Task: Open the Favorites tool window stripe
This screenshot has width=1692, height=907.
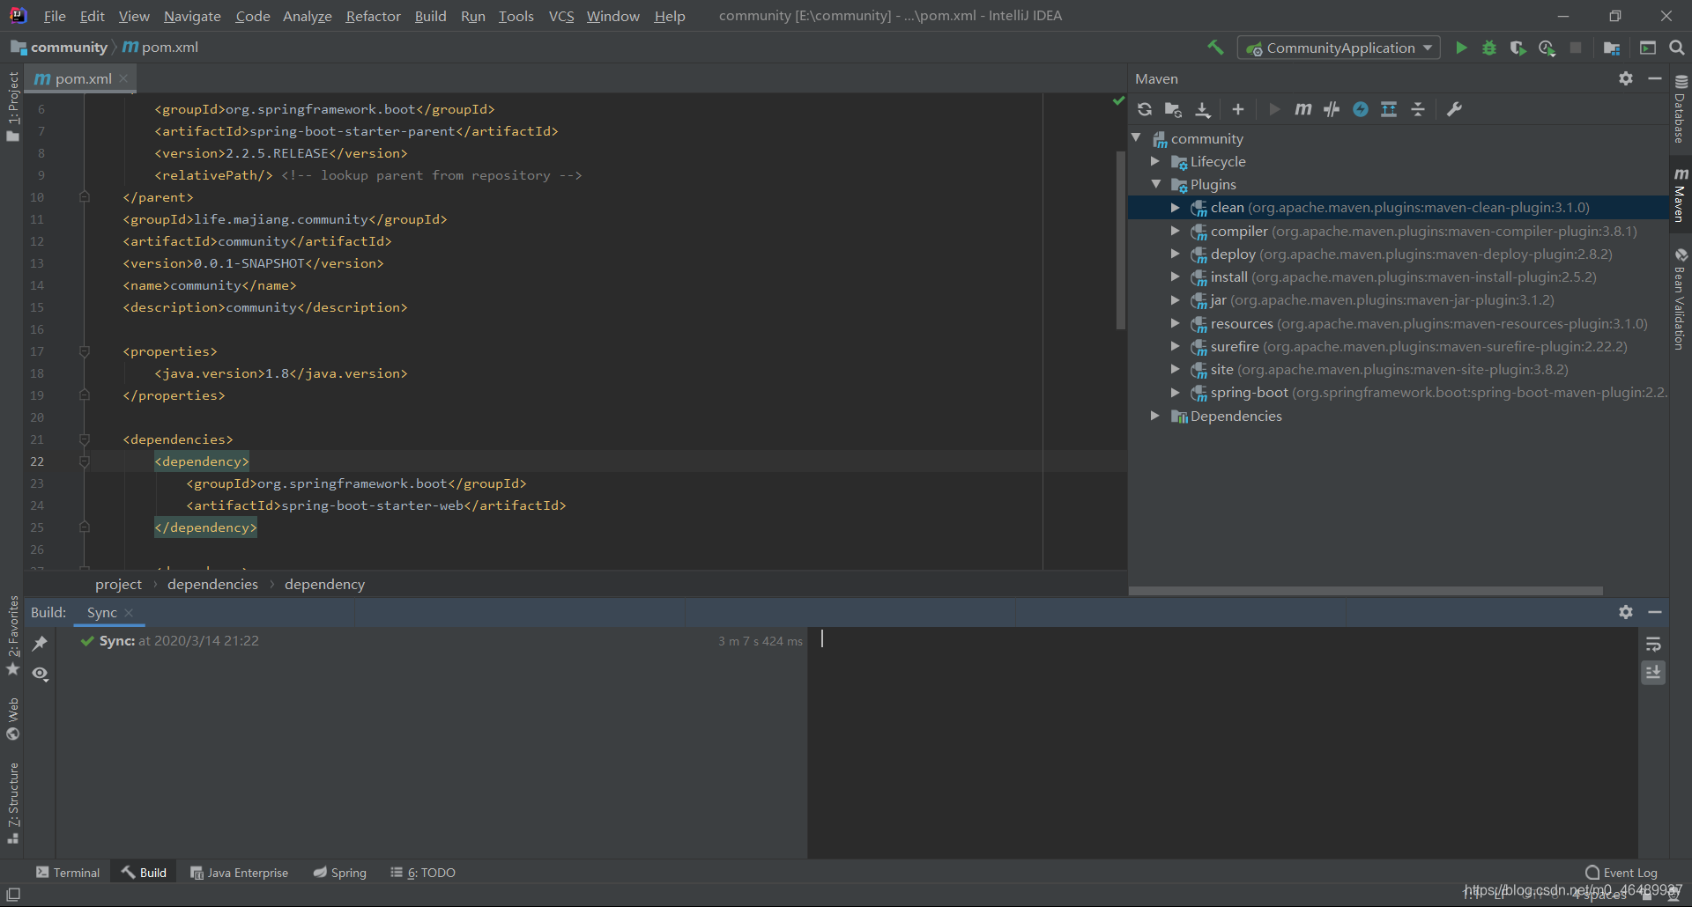Action: [12, 636]
